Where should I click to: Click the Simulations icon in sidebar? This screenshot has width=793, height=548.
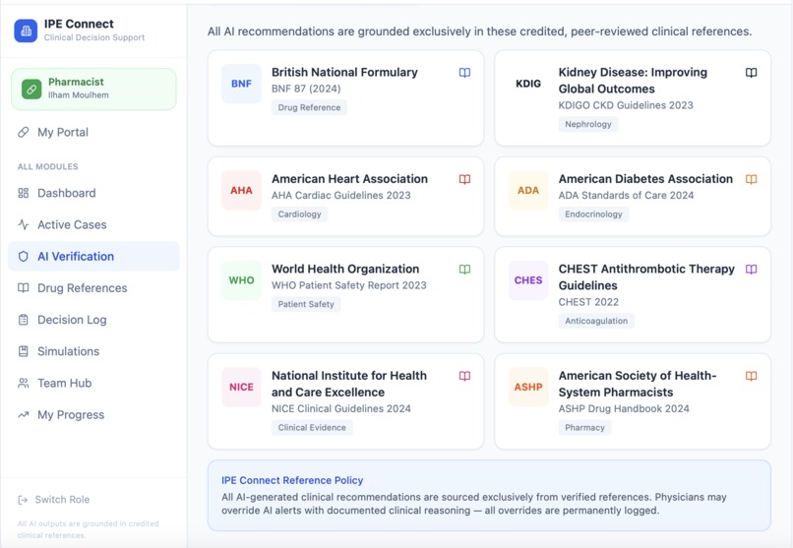[x=24, y=351]
